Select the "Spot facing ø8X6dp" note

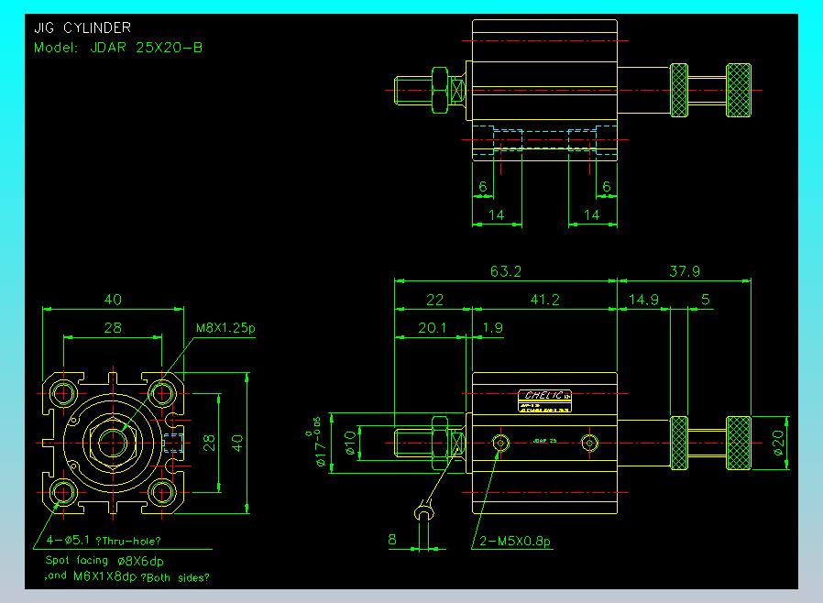(x=104, y=561)
